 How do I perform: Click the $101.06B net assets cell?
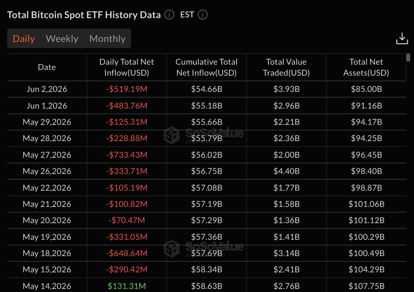tap(367, 204)
